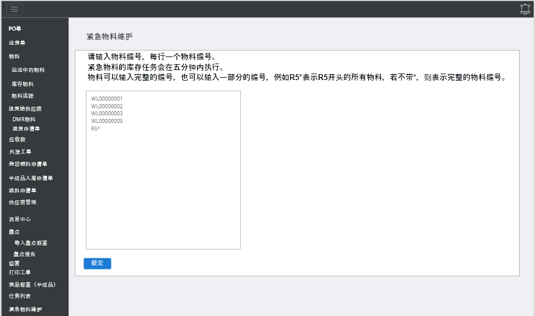The height and width of the screenshot is (316, 535).
Task: Open 任务列表 in the sidebar
Action: pyautogui.click(x=20, y=296)
